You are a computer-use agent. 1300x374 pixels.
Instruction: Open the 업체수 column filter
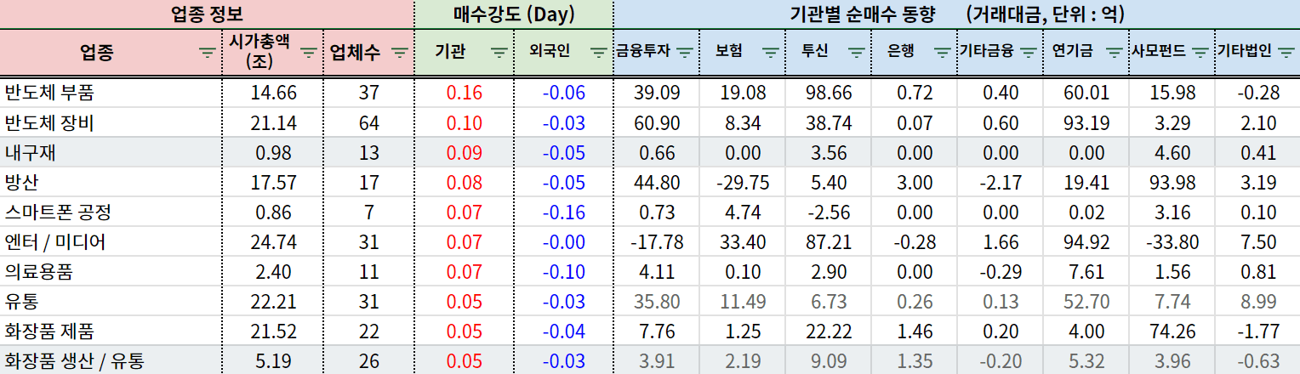pyautogui.click(x=400, y=52)
